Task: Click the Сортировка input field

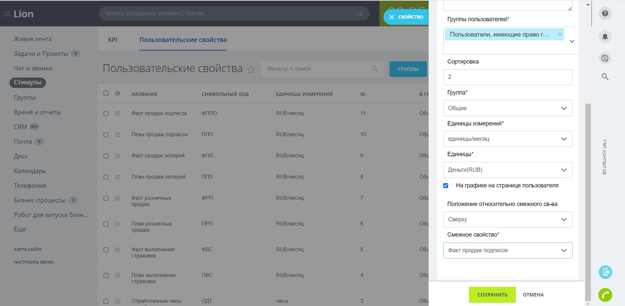Action: coord(508,77)
